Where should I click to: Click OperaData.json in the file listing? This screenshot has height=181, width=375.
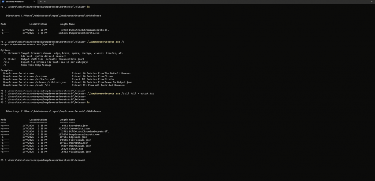(x=79, y=143)
